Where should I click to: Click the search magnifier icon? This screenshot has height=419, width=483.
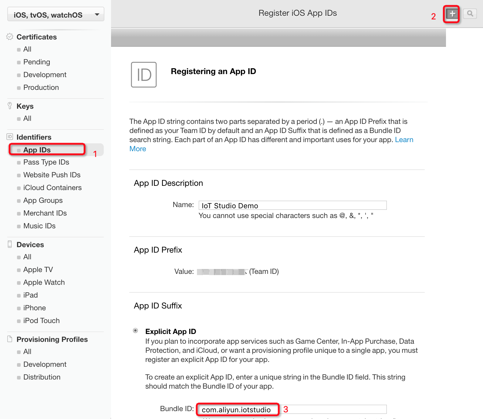tap(470, 14)
